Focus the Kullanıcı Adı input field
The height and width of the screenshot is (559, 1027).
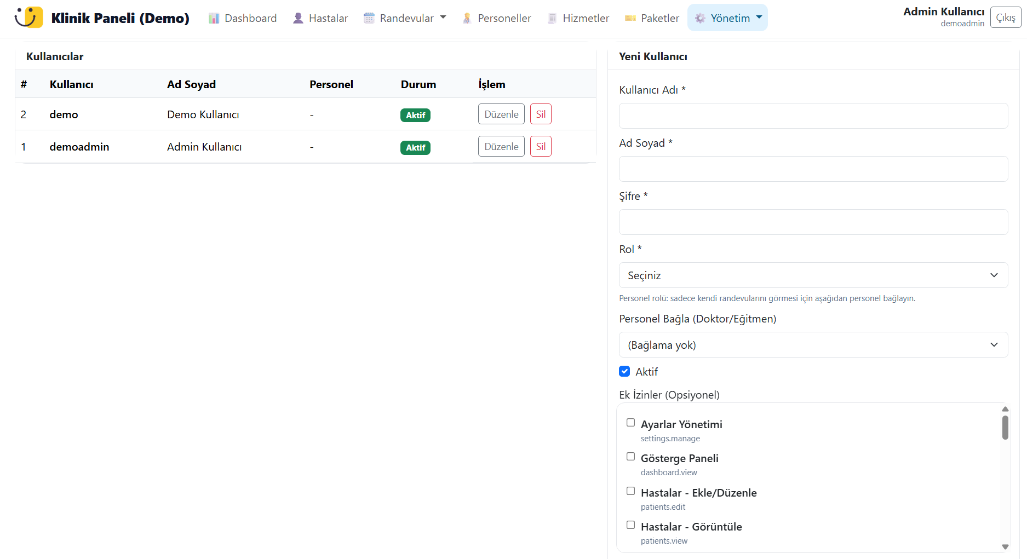[x=813, y=116]
